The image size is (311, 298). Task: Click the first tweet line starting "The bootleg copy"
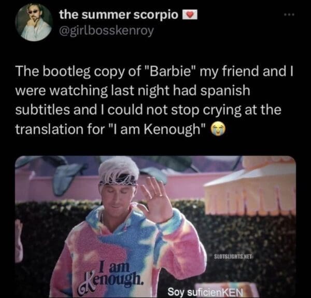click(154, 72)
